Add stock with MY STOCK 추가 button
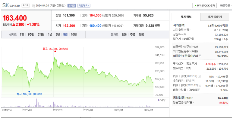The width and height of the screenshot is (233, 118). tap(204, 6)
